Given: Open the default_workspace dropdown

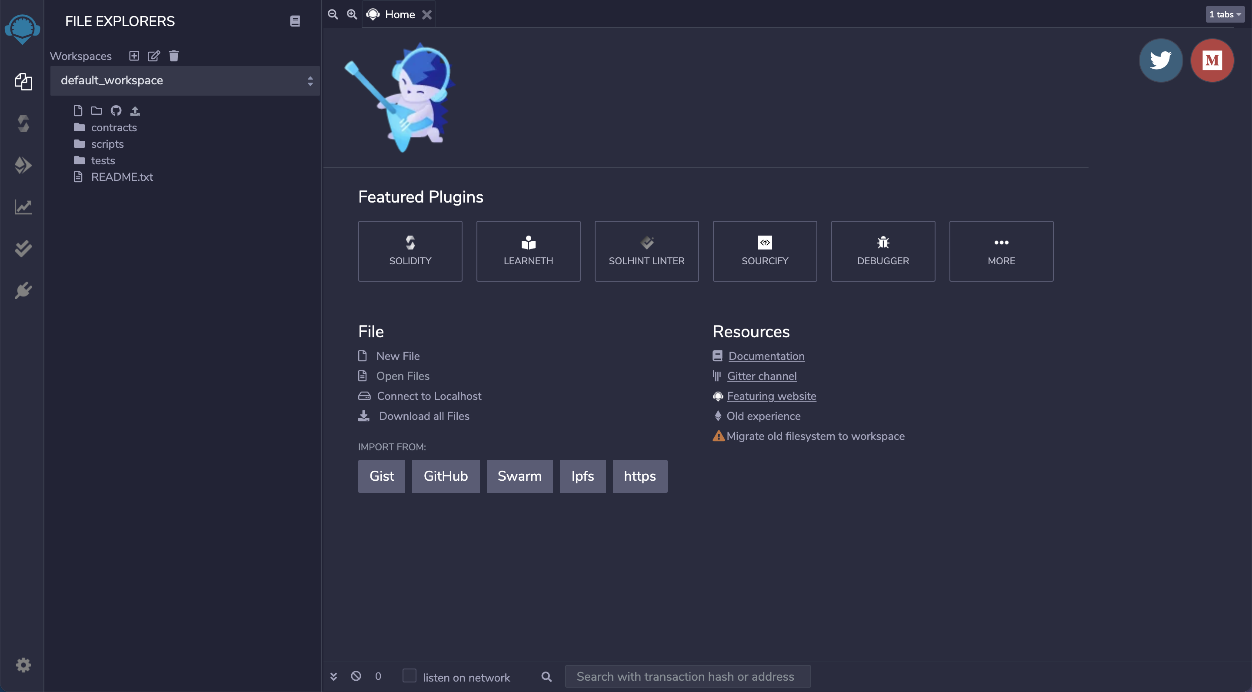Looking at the screenshot, I should [x=185, y=81].
